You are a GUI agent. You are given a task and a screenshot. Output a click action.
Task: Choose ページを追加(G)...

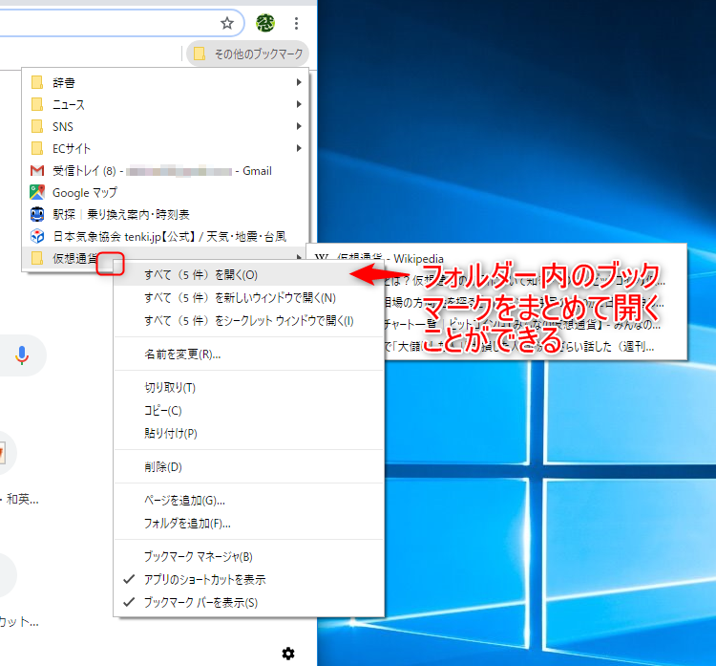pos(248,501)
